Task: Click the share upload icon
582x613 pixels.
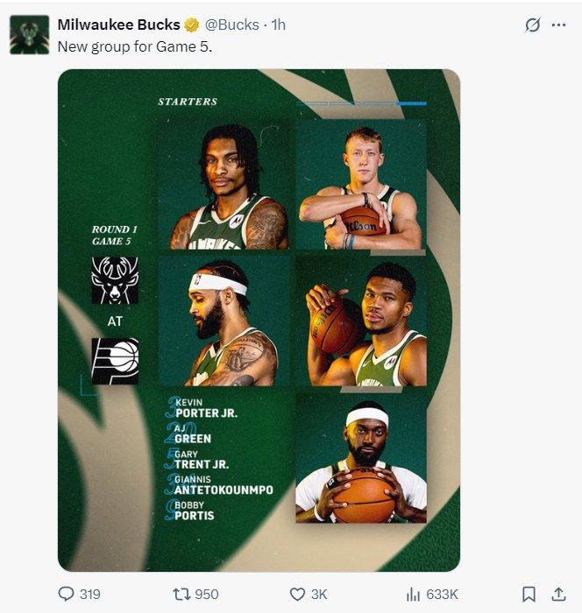Action: tap(558, 594)
